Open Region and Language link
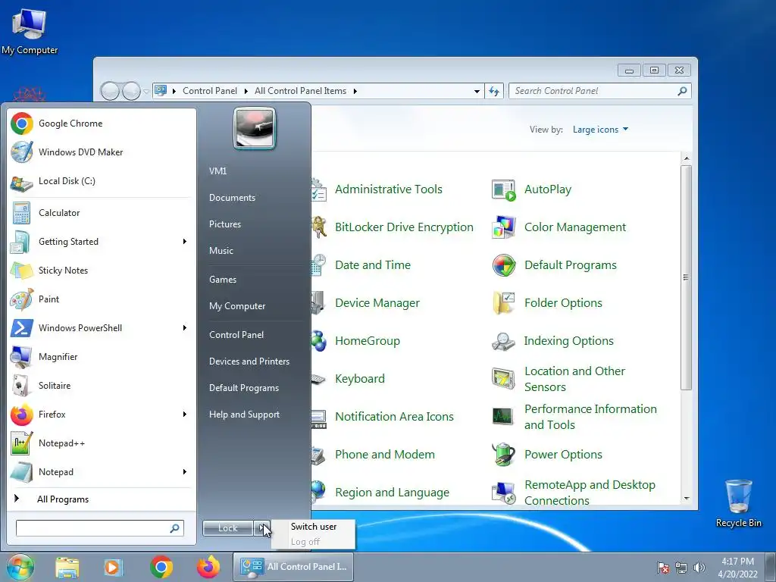 click(392, 493)
